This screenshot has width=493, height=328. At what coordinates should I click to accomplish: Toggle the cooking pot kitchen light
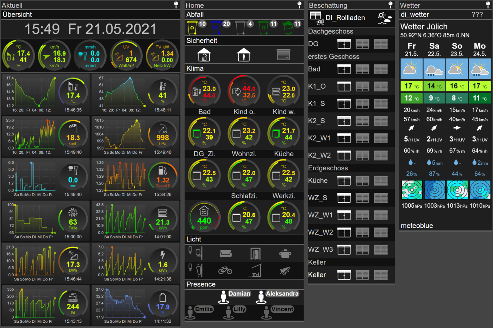(285, 253)
